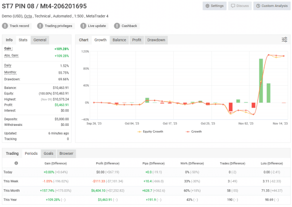Open the Goals tab
This screenshot has width=292, height=207.
49,153
